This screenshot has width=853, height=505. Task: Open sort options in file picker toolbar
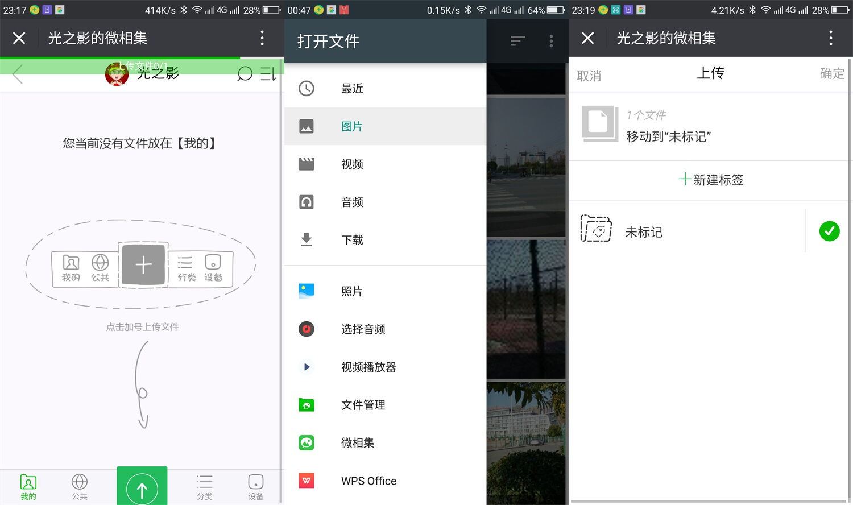(517, 41)
